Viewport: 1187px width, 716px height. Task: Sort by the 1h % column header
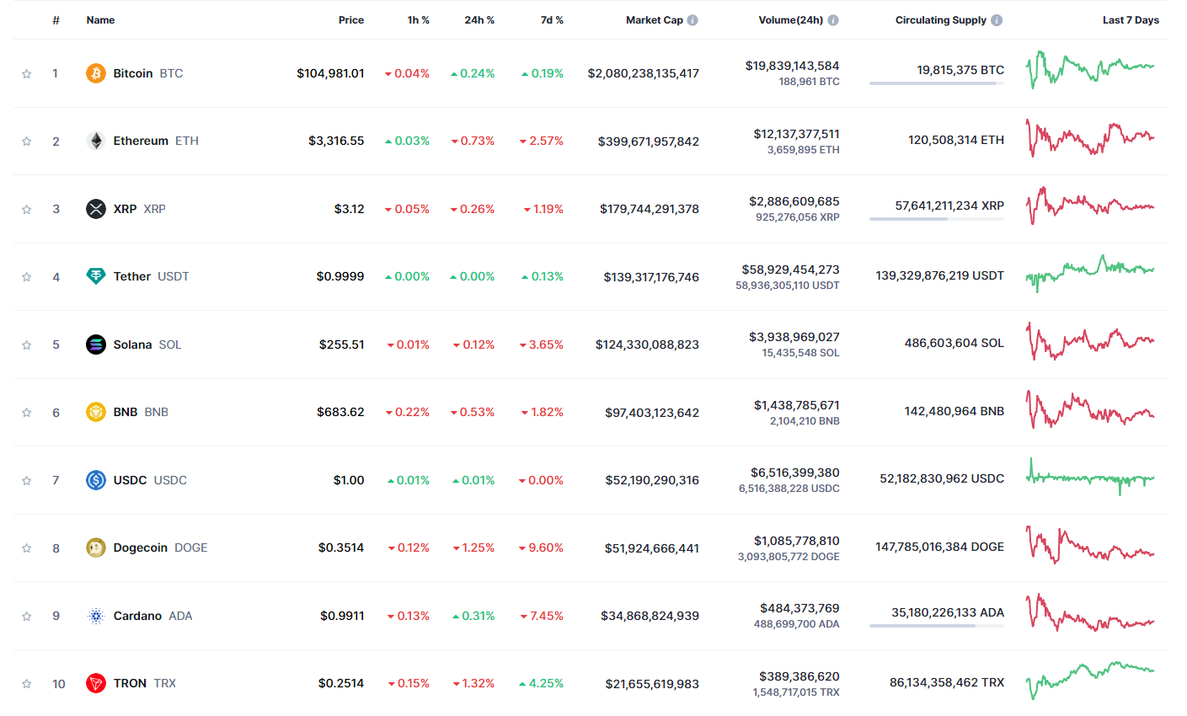coord(419,20)
